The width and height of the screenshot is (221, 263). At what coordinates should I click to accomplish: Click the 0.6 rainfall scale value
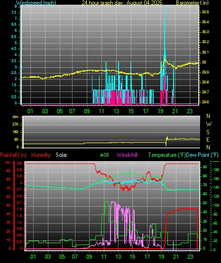(19, 236)
